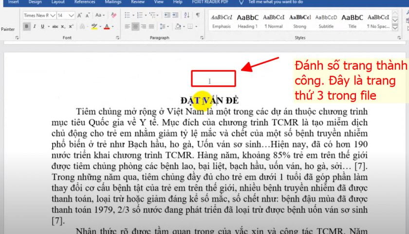Click the Superscript icon

[71, 26]
